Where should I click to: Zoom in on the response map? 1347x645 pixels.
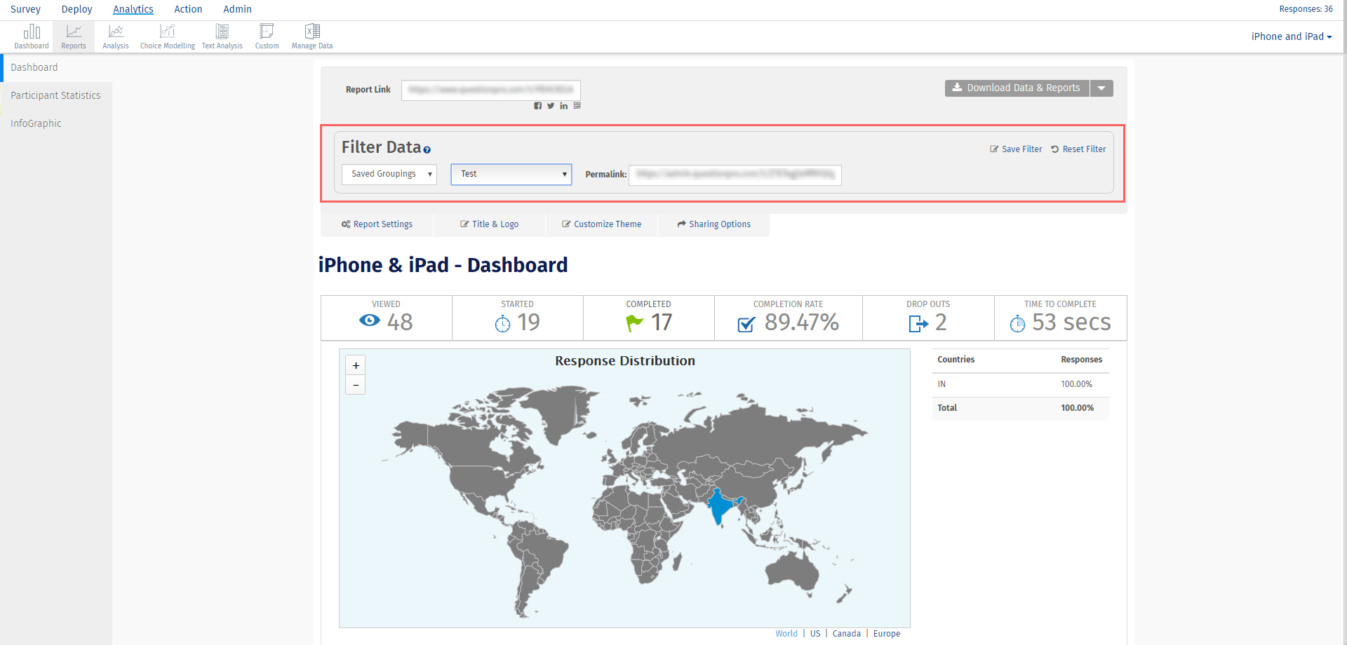tap(356, 365)
